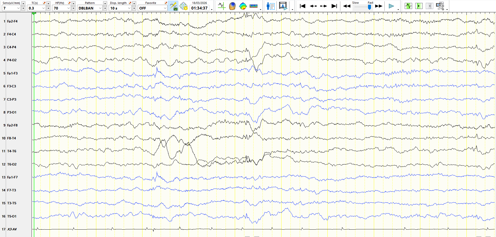
Task: Adjust the Slow/Fast playback speed slider
Action: (x=369, y=7)
